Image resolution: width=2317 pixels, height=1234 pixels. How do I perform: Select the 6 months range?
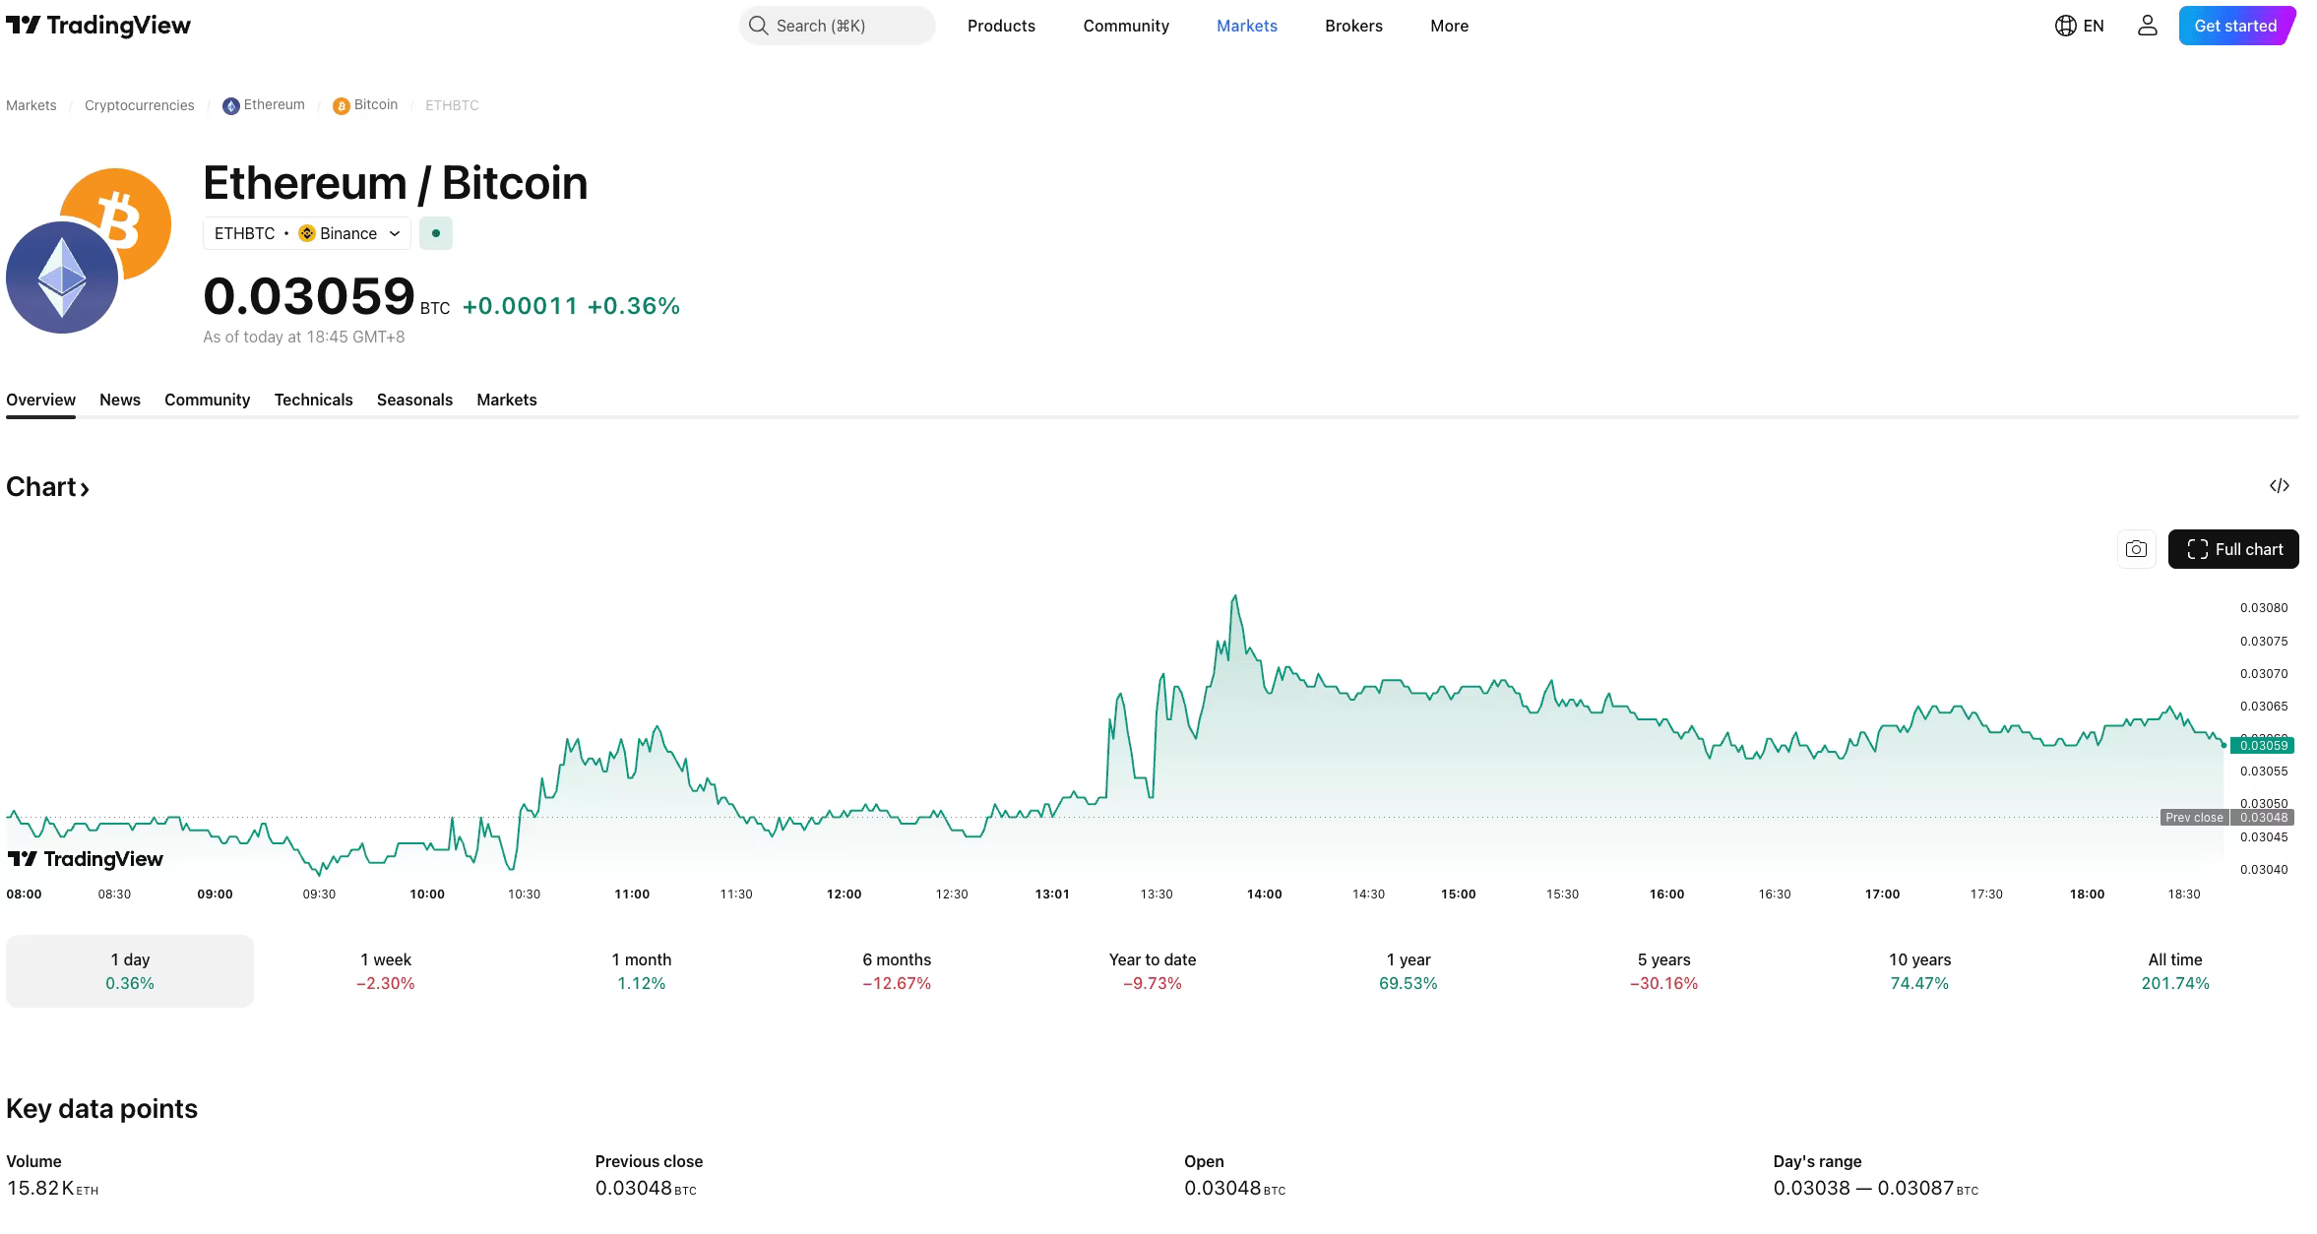click(897, 971)
